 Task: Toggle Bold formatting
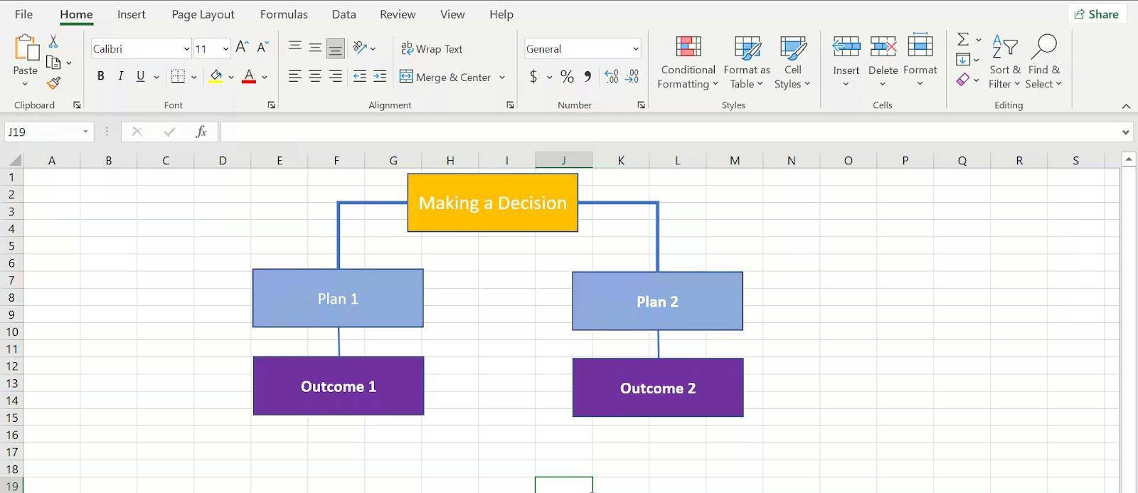click(101, 76)
